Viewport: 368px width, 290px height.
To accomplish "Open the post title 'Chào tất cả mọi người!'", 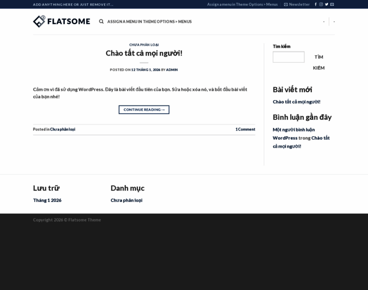I will tap(144, 53).
